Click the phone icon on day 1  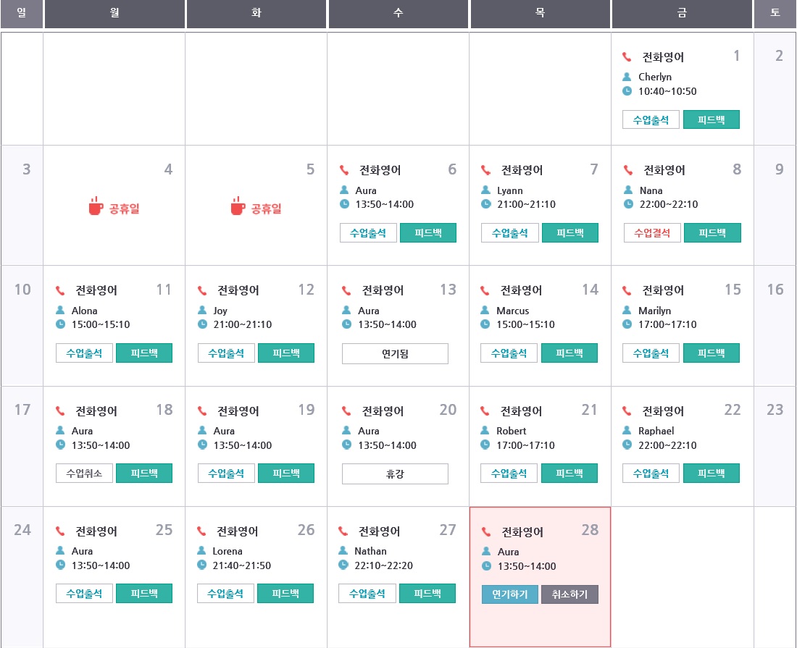pyautogui.click(x=627, y=57)
